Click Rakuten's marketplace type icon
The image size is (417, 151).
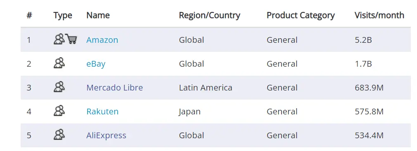(59, 111)
